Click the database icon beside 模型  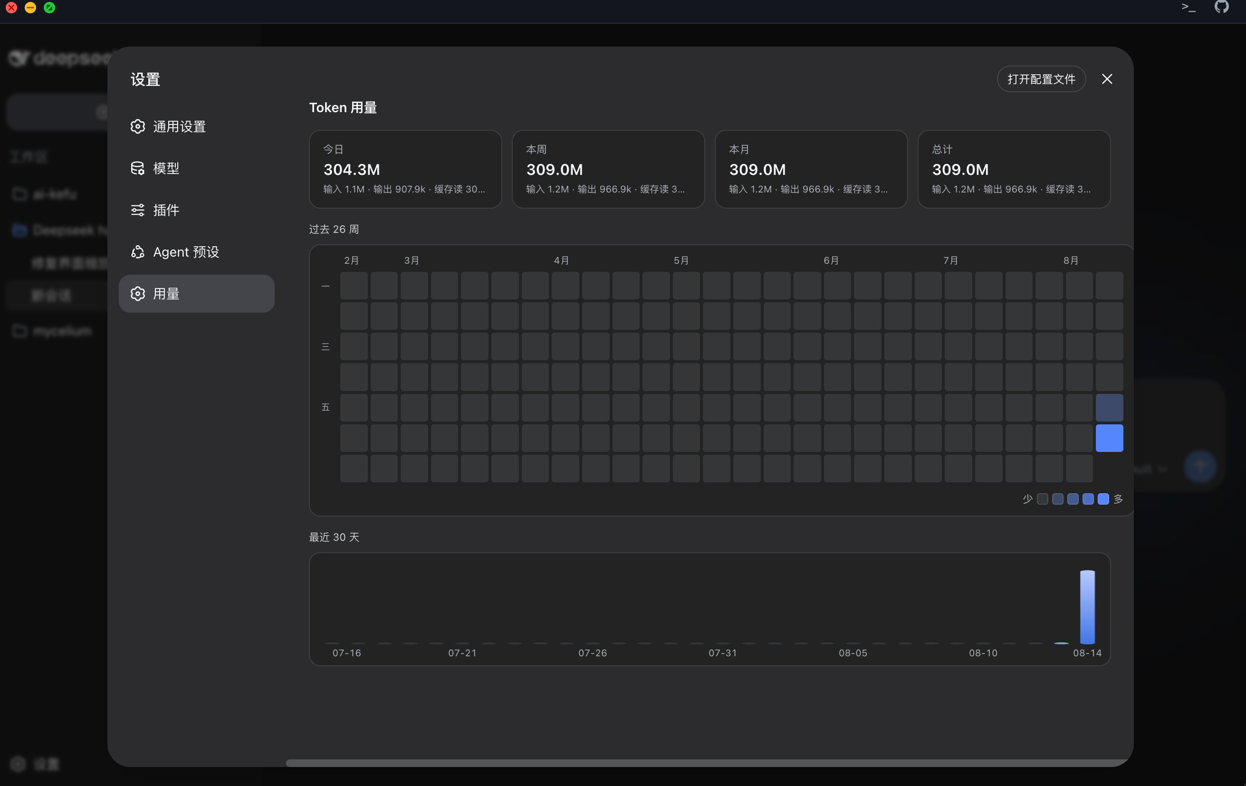pyautogui.click(x=138, y=168)
